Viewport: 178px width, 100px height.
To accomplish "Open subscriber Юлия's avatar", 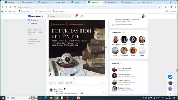I will [x=133, y=50].
